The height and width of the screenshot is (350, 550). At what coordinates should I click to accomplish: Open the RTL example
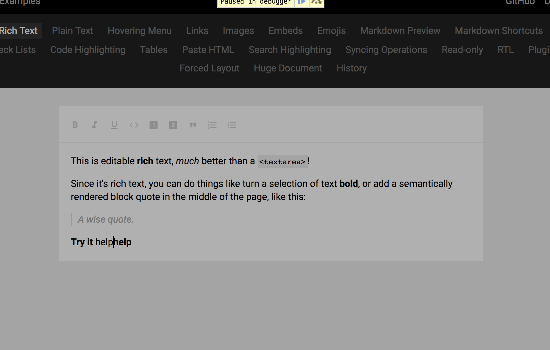point(506,50)
